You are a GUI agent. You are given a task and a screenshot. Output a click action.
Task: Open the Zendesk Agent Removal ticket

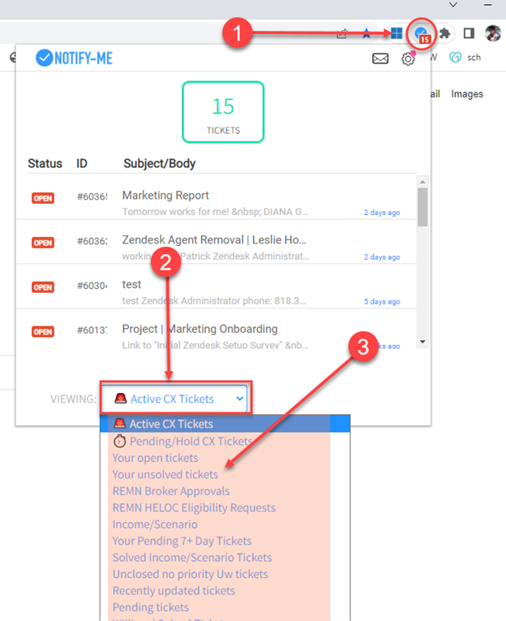(x=214, y=239)
